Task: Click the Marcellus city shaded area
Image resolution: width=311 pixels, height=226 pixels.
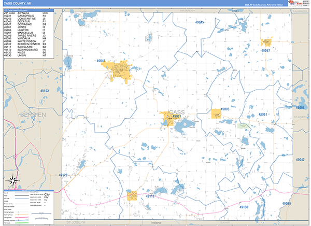Action: [x=266, y=42]
